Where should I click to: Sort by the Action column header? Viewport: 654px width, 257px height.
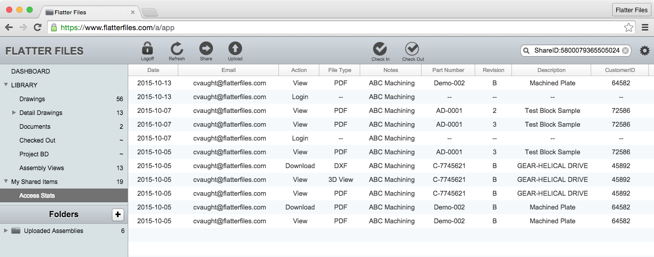pyautogui.click(x=299, y=70)
